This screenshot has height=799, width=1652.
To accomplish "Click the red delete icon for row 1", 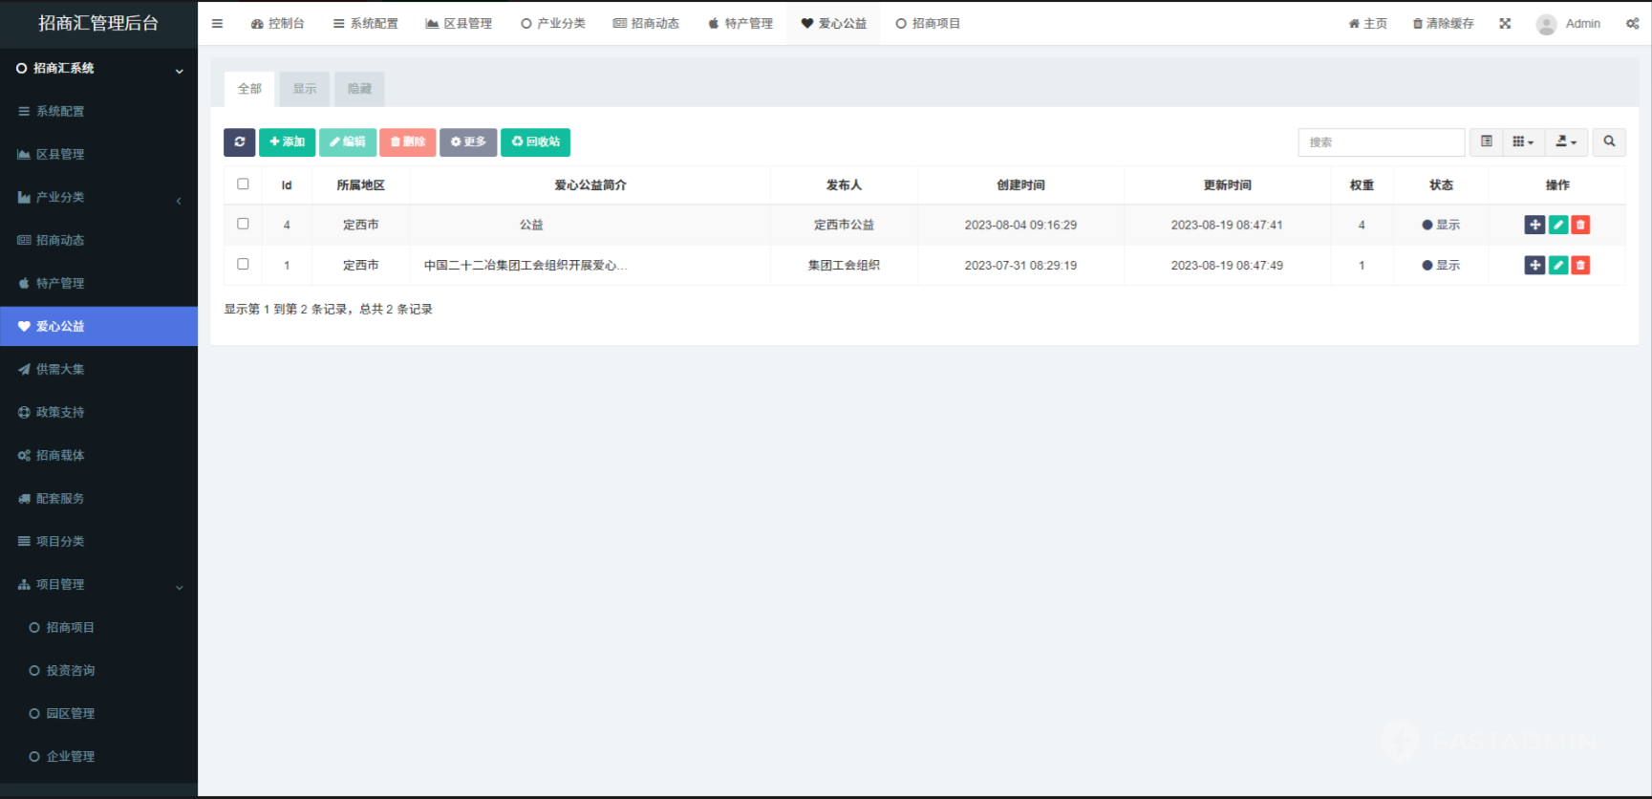I will [1580, 265].
